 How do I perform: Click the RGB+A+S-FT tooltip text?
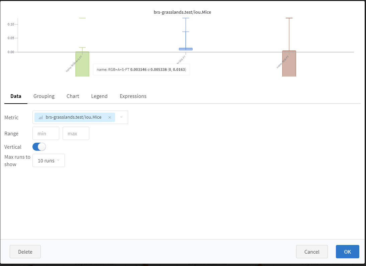[142, 70]
